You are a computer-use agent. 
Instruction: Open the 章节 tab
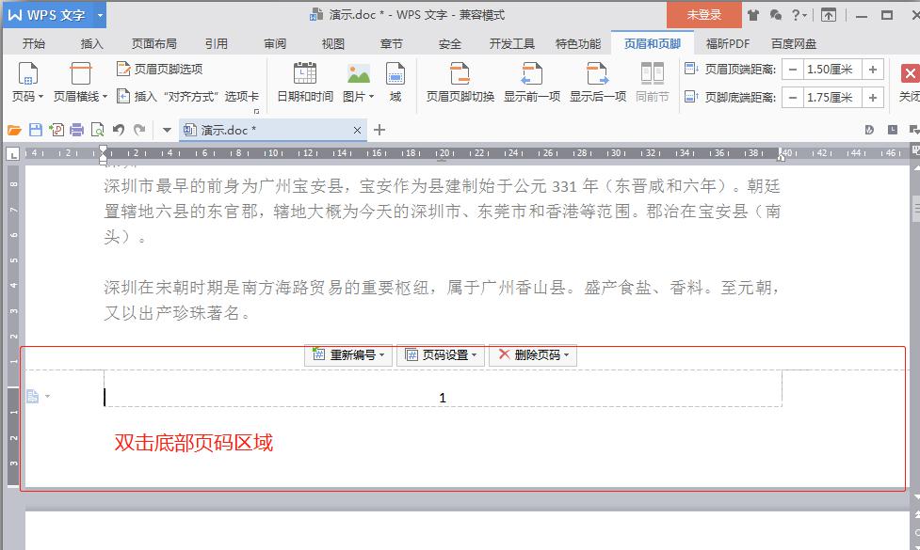pyautogui.click(x=392, y=44)
